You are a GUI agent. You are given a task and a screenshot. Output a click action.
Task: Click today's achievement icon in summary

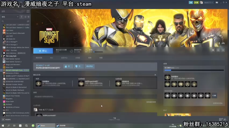pos(39,84)
